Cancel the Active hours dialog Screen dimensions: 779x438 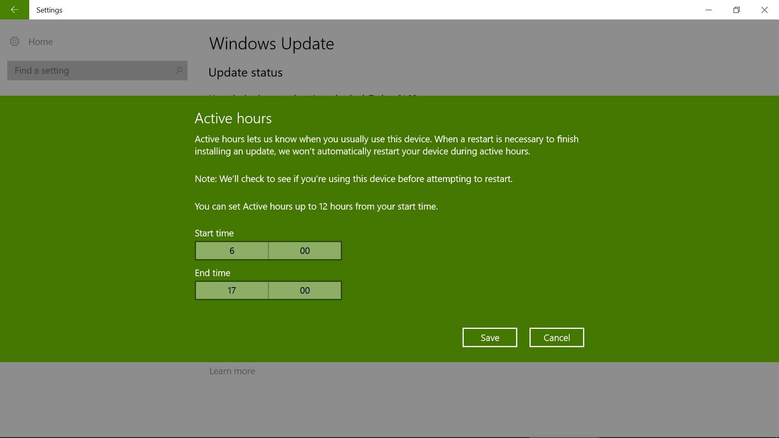click(x=556, y=337)
